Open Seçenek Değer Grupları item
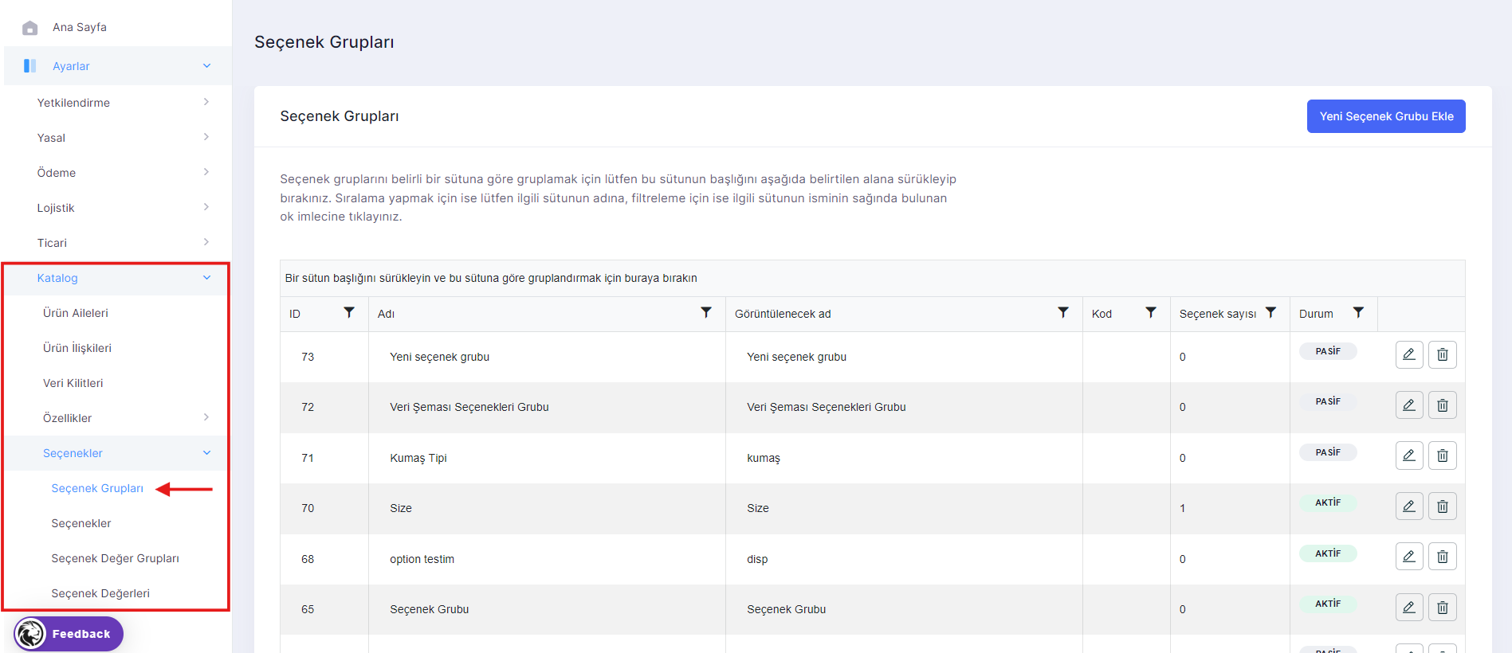The width and height of the screenshot is (1512, 653). tap(116, 558)
